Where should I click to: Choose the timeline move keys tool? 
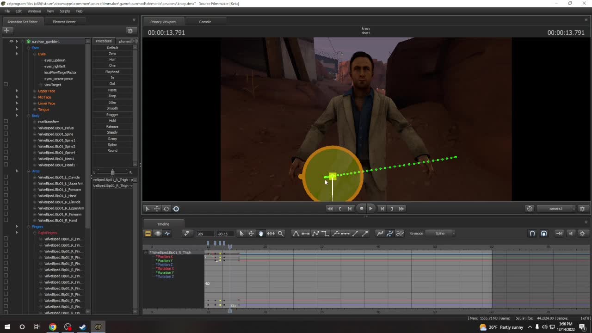(251, 234)
